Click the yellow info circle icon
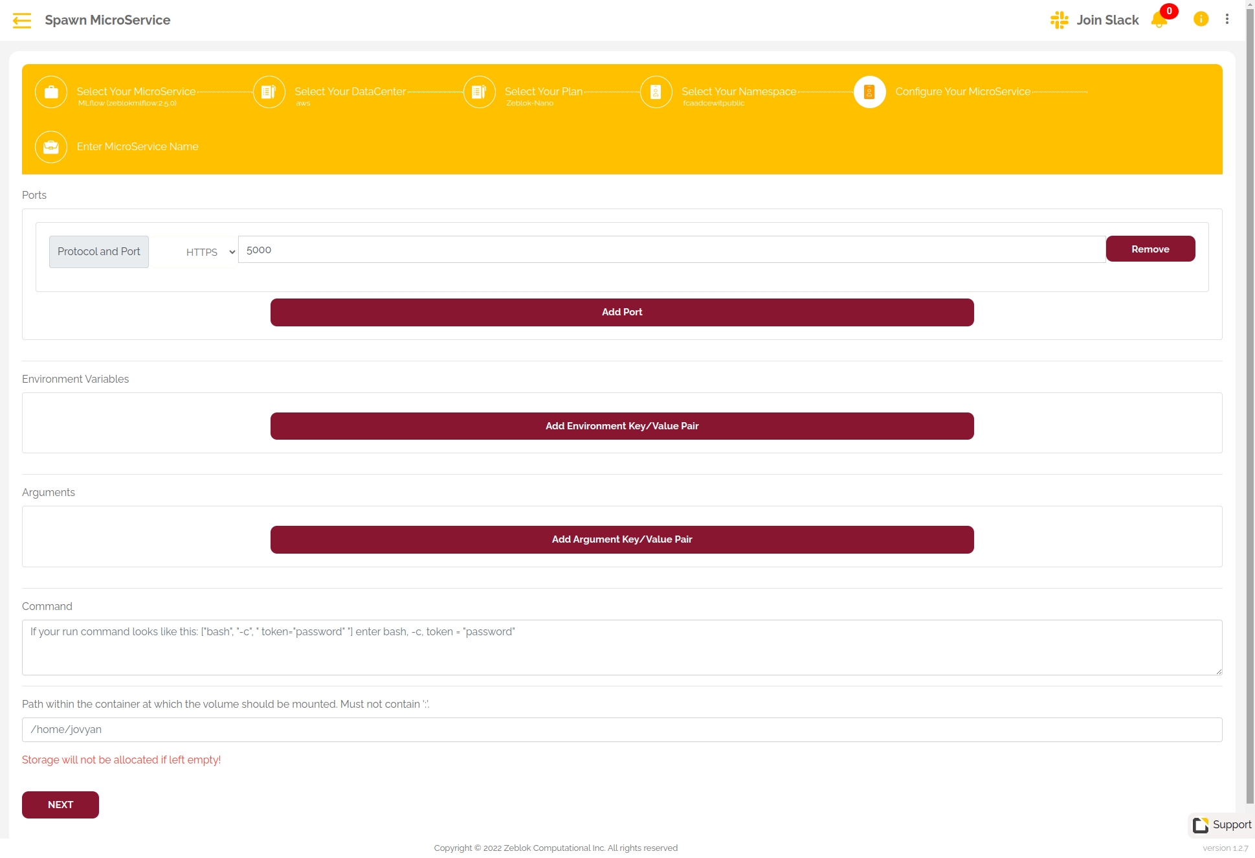The width and height of the screenshot is (1255, 858). coord(1201,19)
